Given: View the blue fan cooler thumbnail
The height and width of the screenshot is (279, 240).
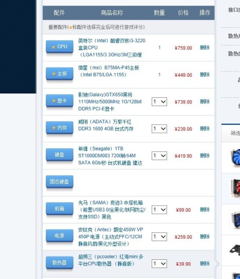Looking at the screenshot, I should click(x=235, y=158).
